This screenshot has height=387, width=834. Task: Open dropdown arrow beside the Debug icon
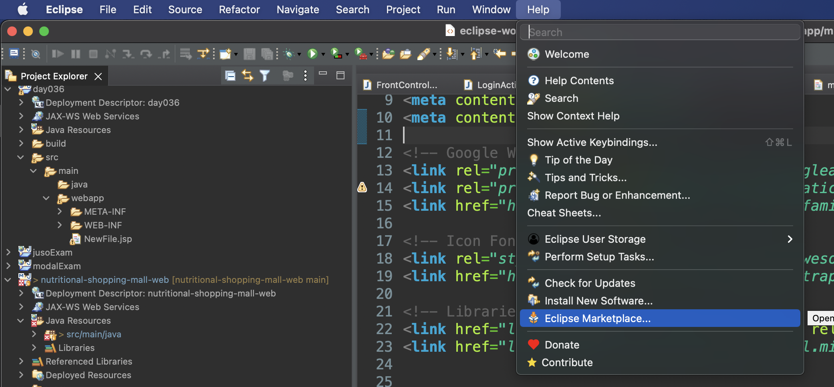pyautogui.click(x=299, y=54)
